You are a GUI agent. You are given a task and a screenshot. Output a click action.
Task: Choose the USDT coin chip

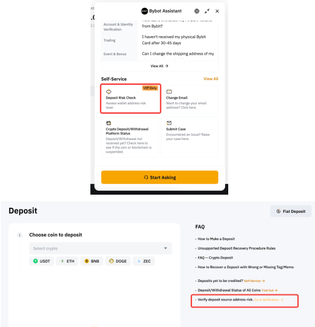pyautogui.click(x=42, y=261)
